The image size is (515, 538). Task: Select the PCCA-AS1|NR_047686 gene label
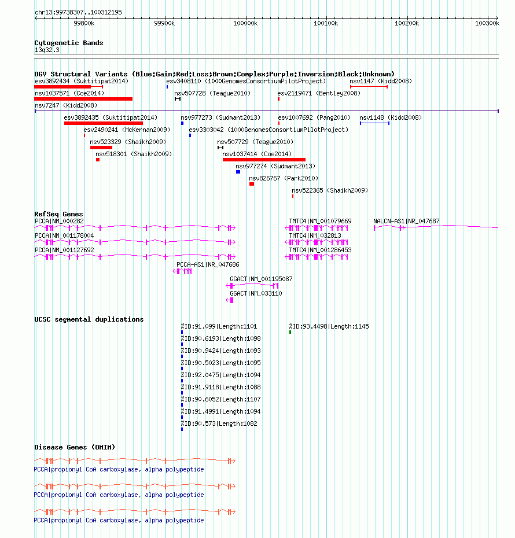pyautogui.click(x=208, y=265)
